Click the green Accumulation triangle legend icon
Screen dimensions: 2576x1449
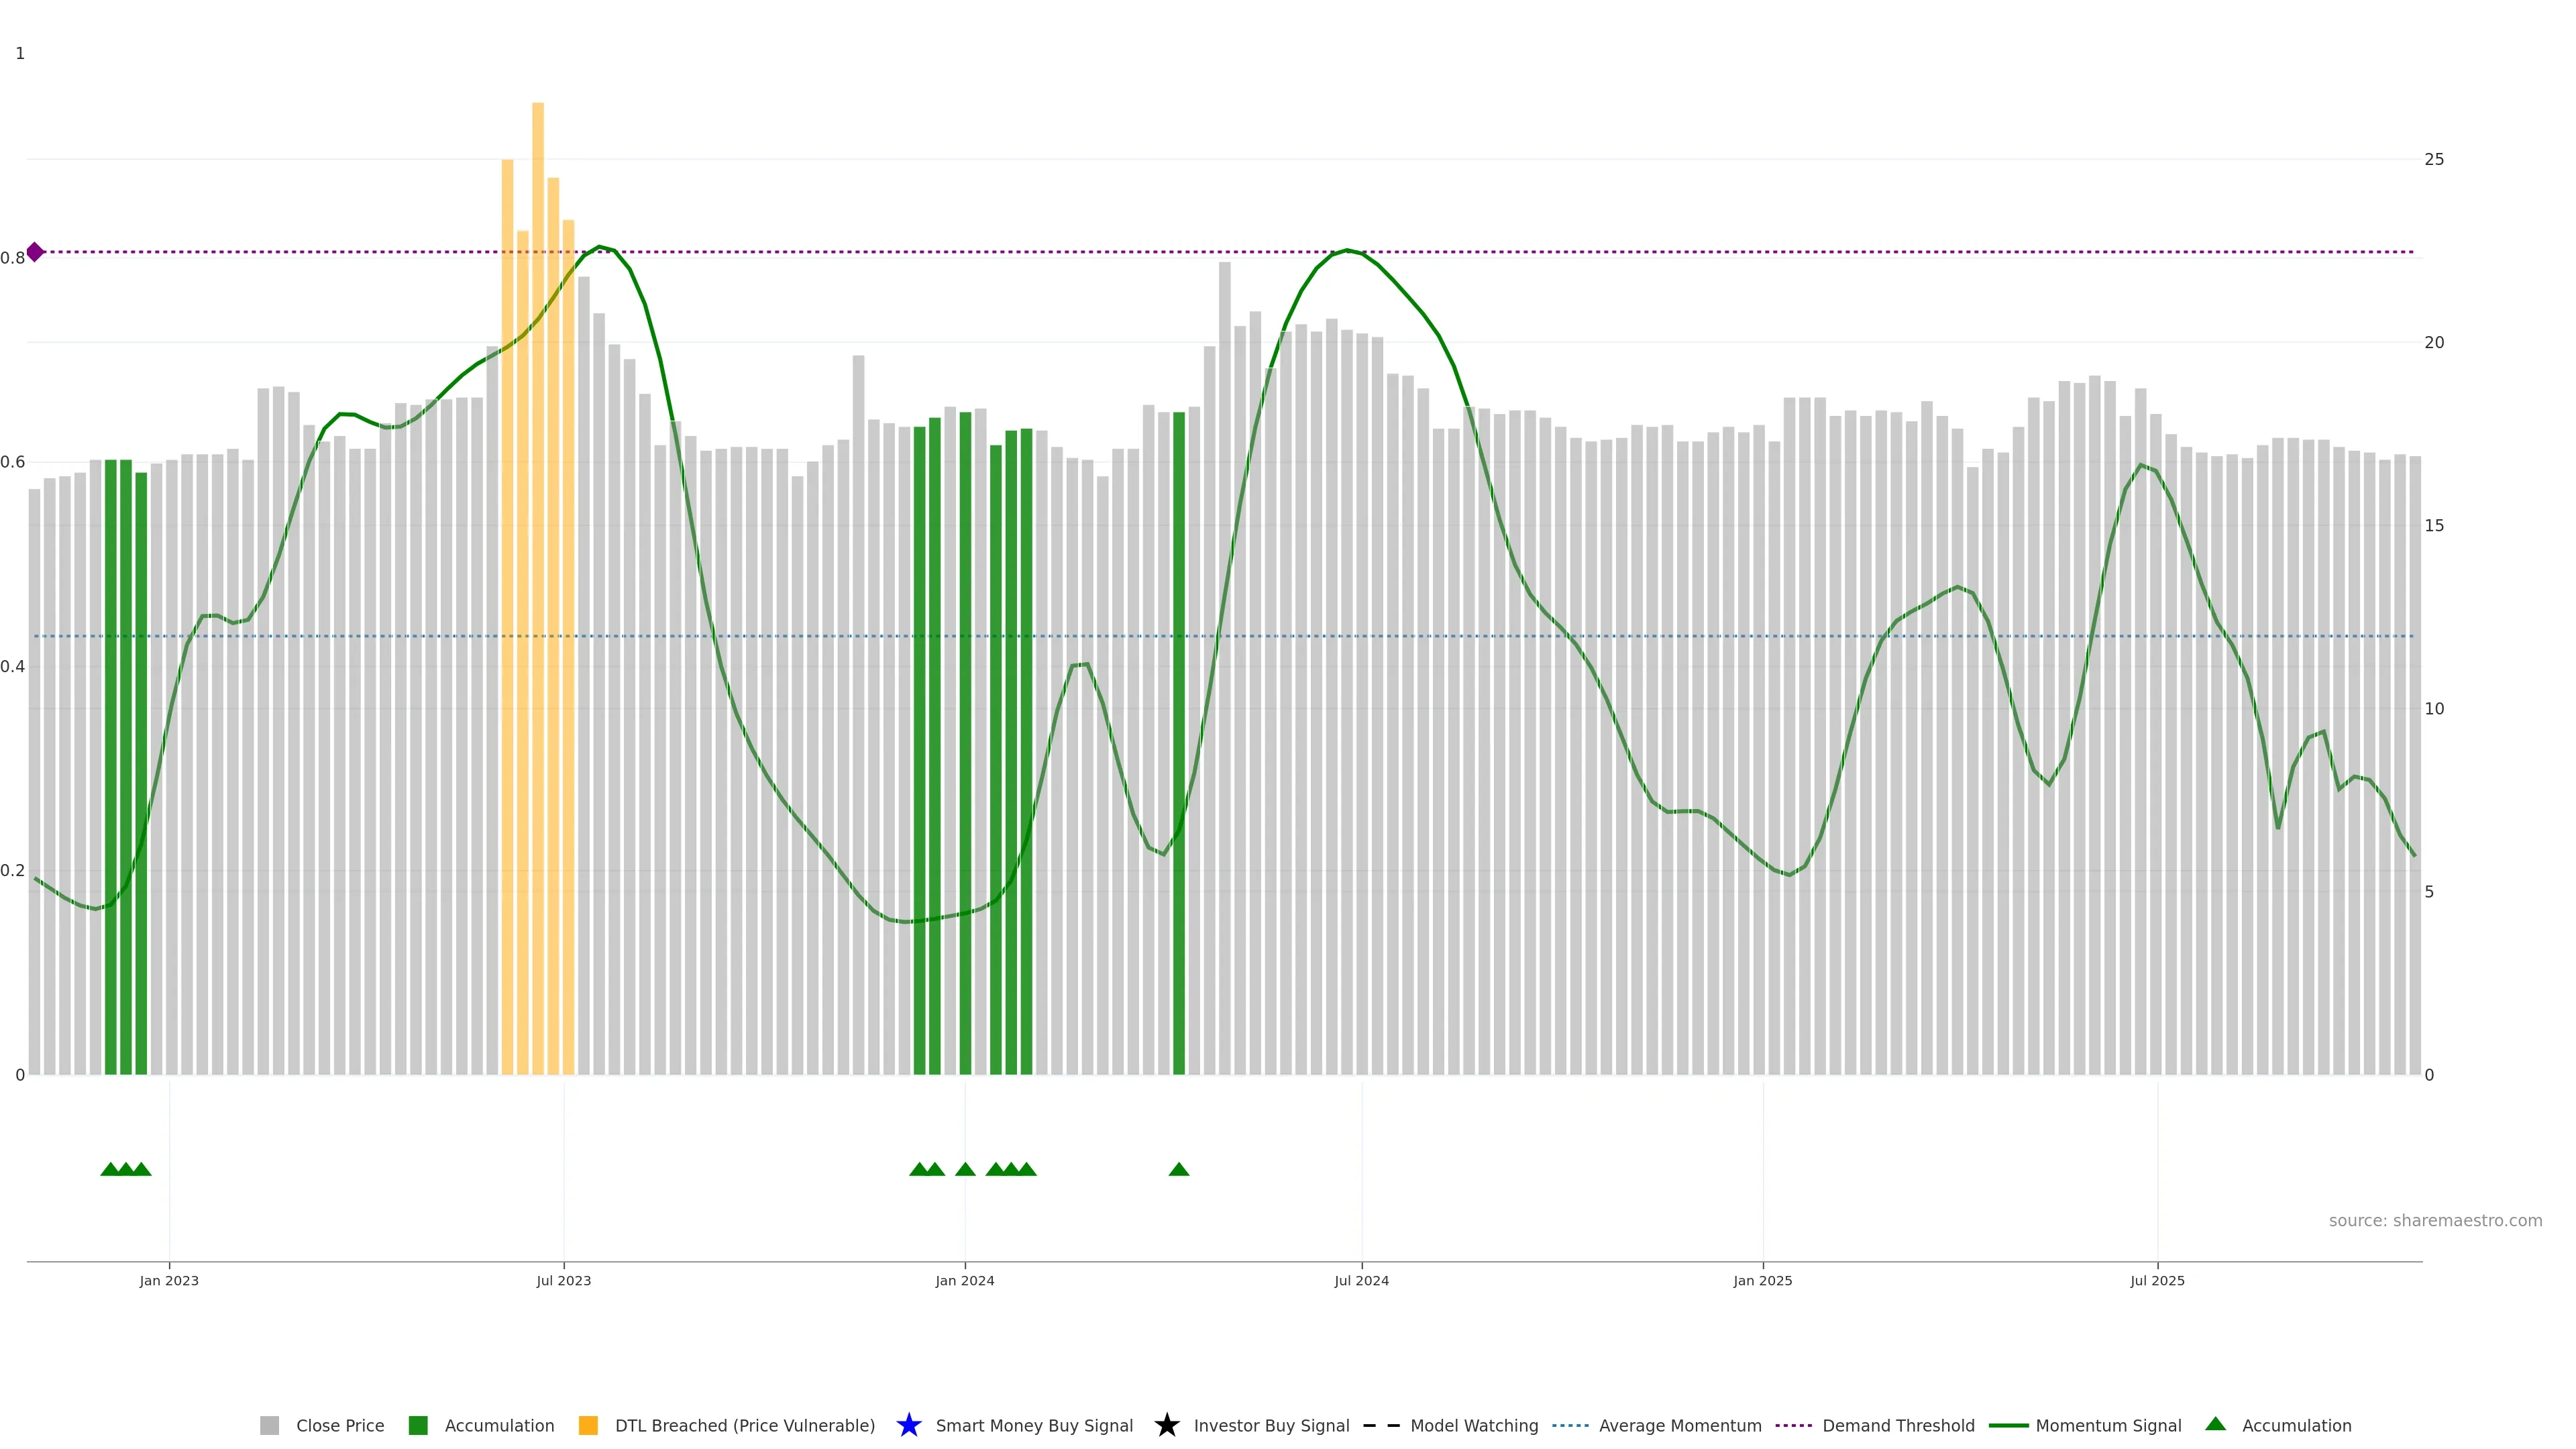click(x=2215, y=1424)
